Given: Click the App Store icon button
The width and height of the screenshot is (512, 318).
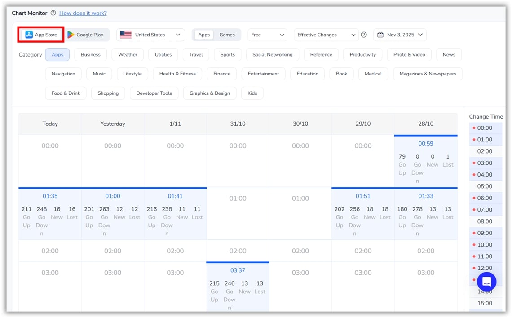Looking at the screenshot, I should point(29,35).
